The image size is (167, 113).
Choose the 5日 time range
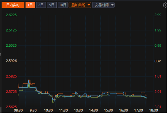52,5
